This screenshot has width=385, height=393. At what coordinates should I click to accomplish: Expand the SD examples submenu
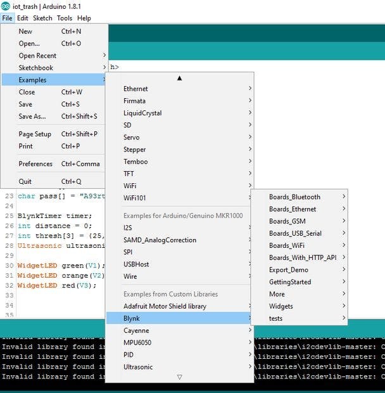[x=179, y=125]
